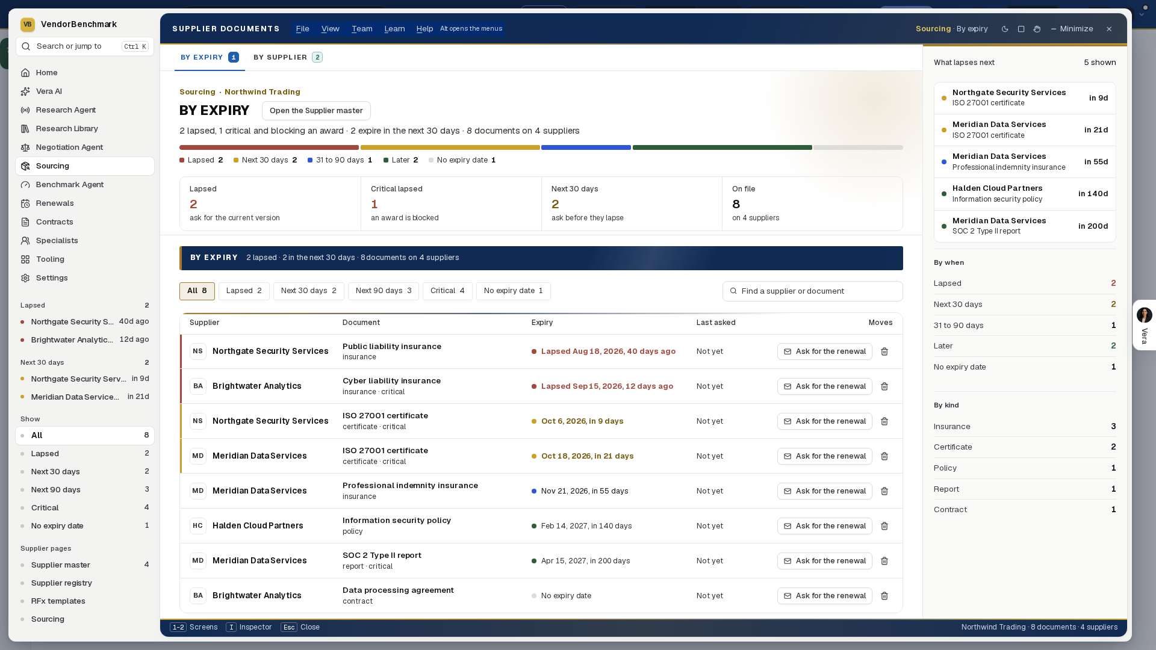This screenshot has width=1156, height=650.
Task: Open Supplier registry under Supplier pages
Action: [85, 583]
